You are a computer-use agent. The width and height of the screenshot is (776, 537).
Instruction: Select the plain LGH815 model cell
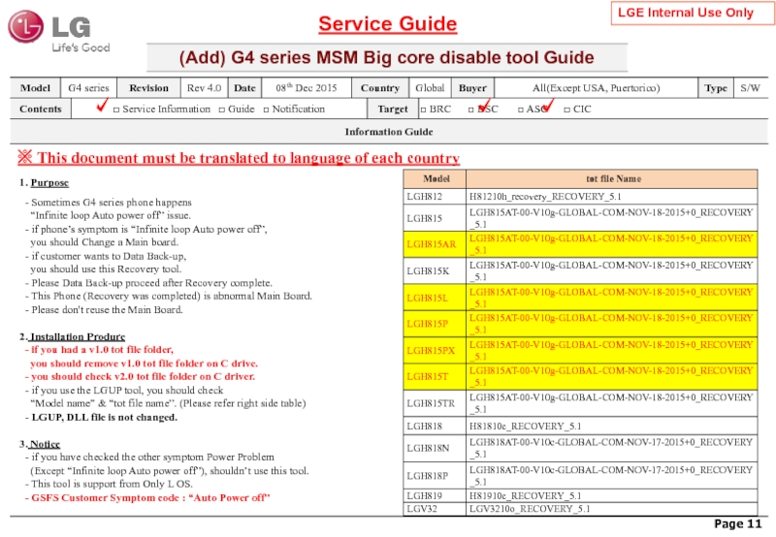[x=435, y=218]
